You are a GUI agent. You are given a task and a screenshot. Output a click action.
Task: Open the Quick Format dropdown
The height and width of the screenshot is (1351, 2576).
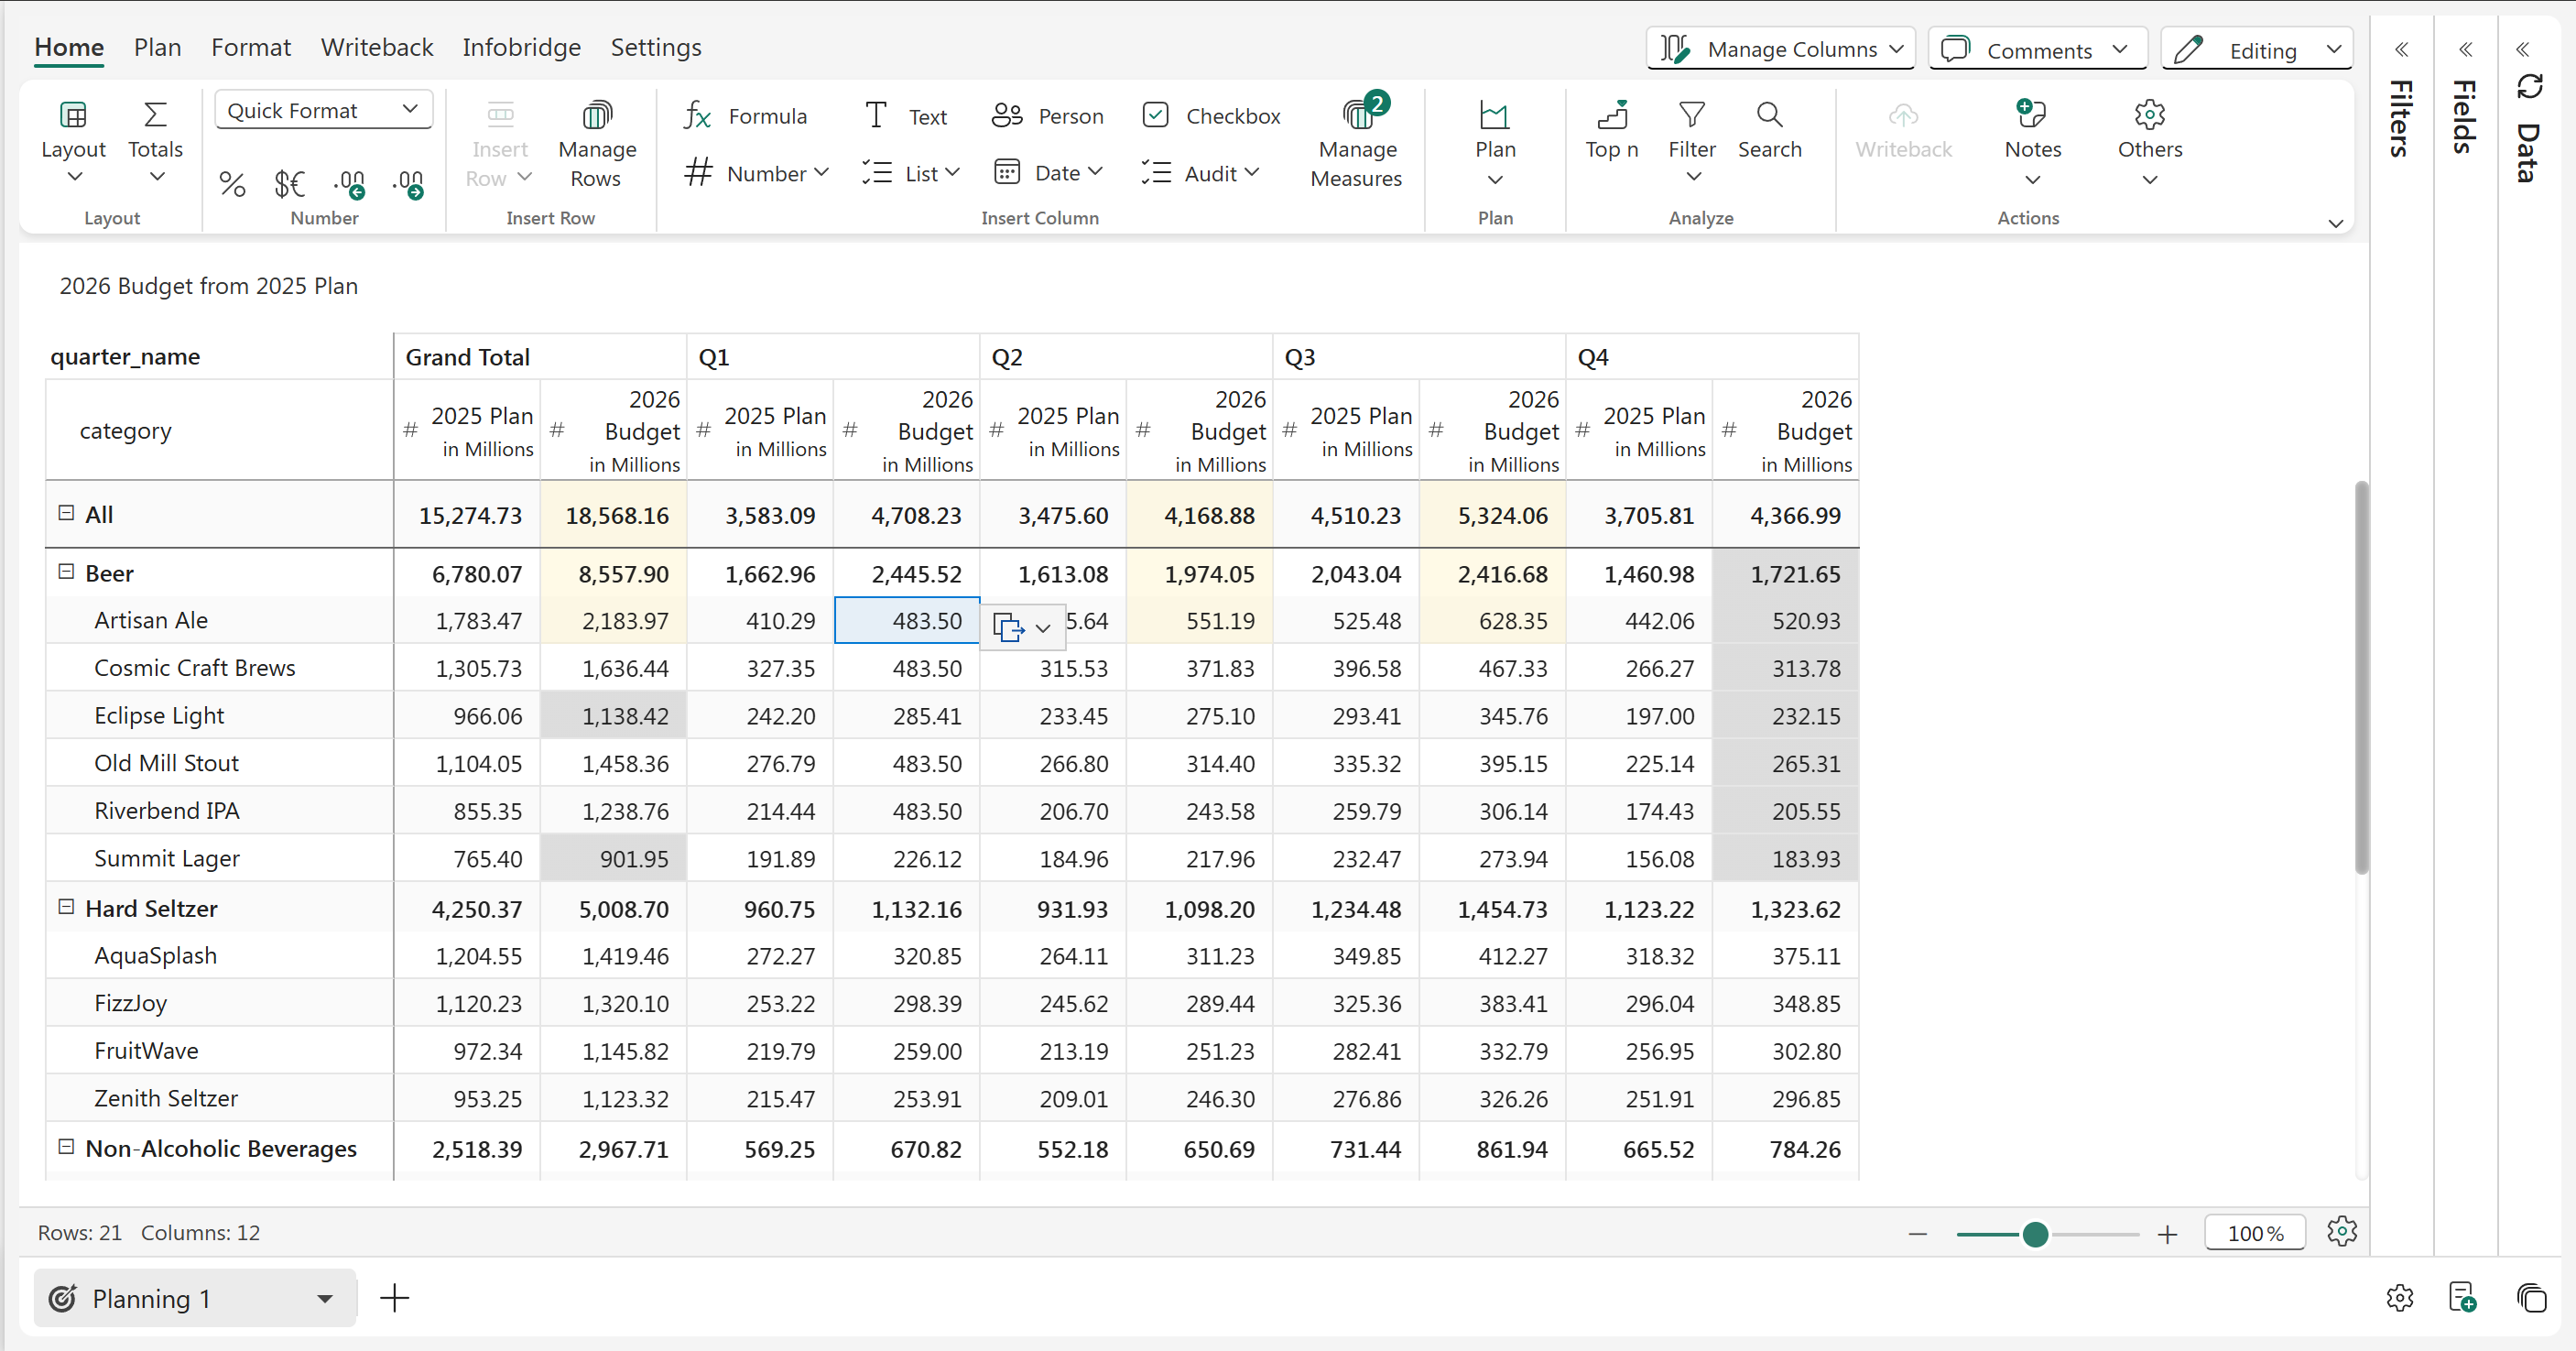[323, 110]
